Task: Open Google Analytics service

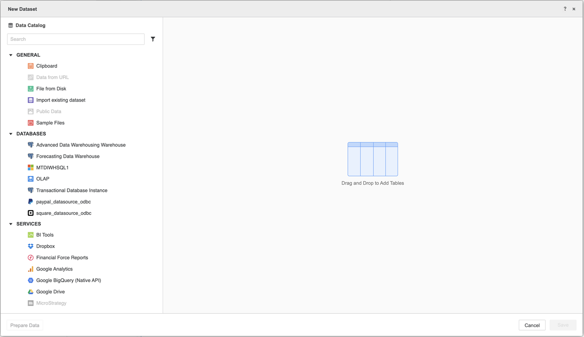Action: (x=54, y=269)
